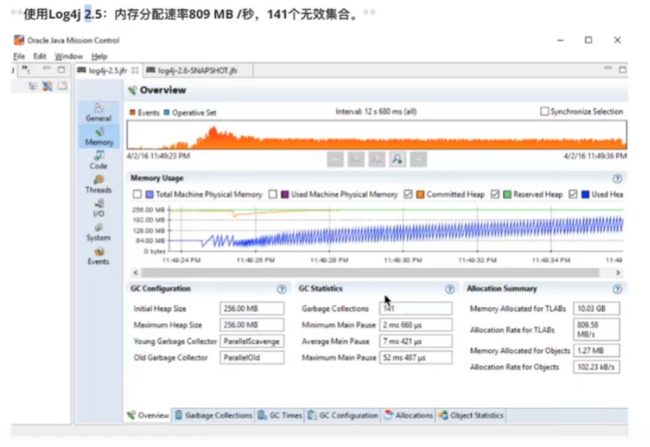Minimize the editor area panel
This screenshot has height=447, width=650.
[x=607, y=68]
